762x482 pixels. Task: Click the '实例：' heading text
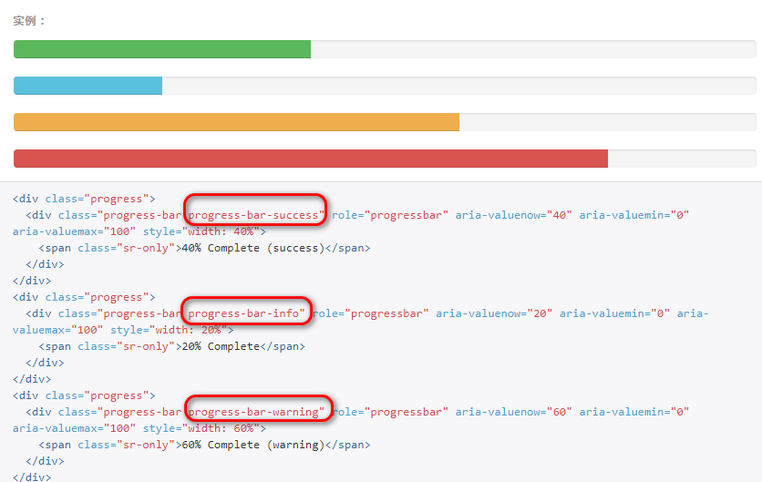(x=29, y=21)
